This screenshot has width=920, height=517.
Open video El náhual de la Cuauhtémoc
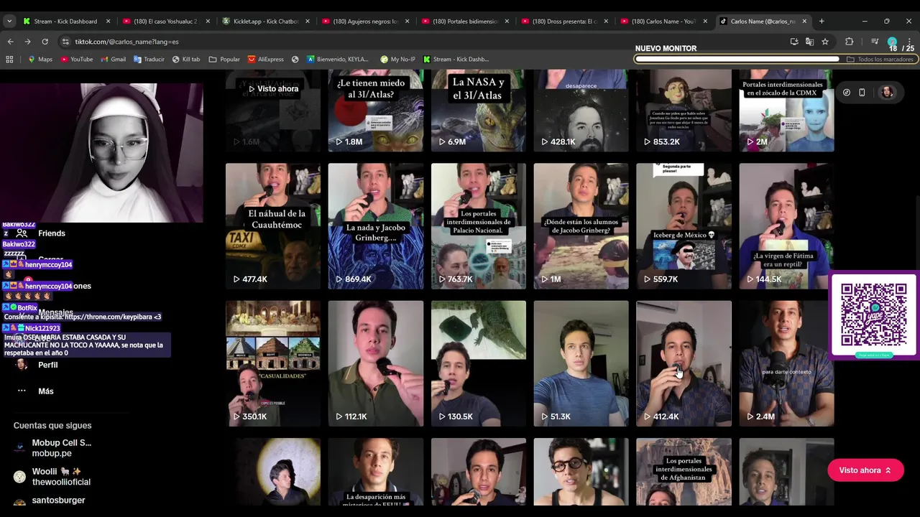click(x=273, y=226)
